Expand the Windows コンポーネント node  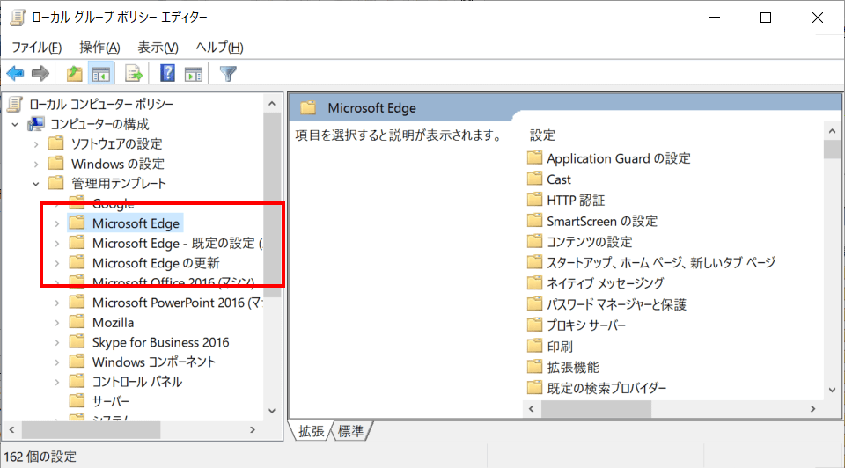[57, 362]
